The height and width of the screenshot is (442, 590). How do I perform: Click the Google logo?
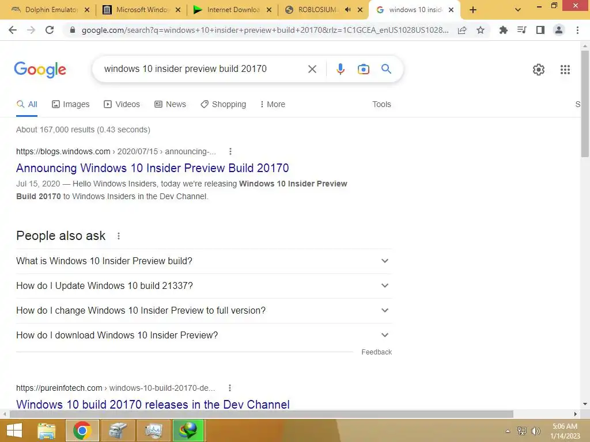(40, 70)
